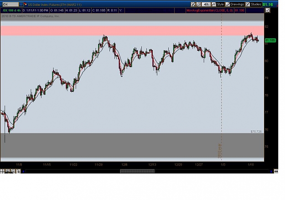
Task: Click the /DX 180 d 4h chart label
Action: pyautogui.click(x=11, y=10)
